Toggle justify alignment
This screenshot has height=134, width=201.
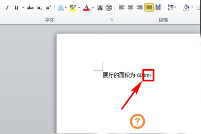[x=149, y=7]
